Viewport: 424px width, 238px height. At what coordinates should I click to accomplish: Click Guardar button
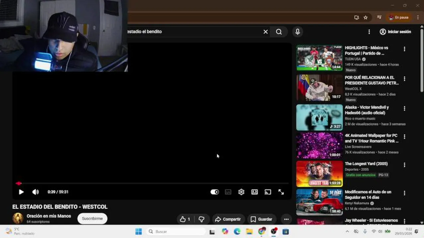tap(262, 219)
